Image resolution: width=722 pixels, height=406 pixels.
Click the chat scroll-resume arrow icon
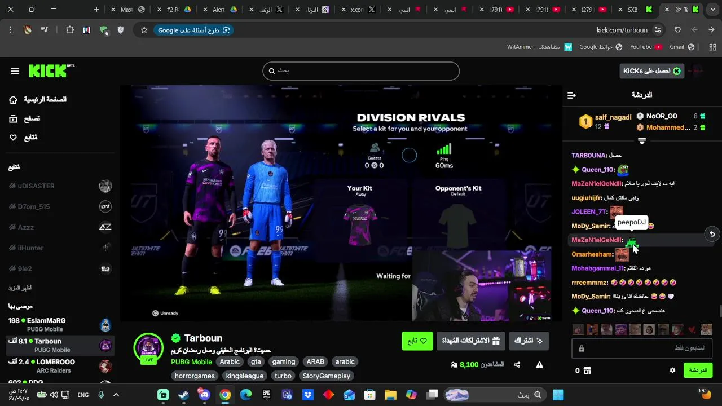click(712, 234)
